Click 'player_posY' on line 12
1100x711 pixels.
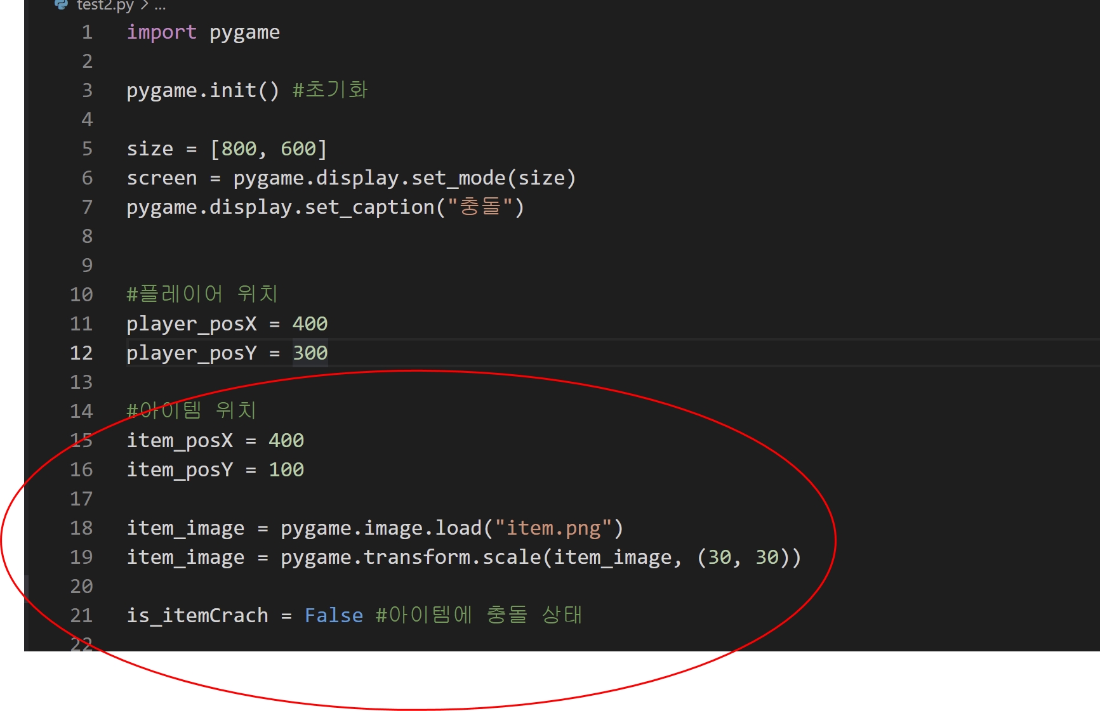192,353
